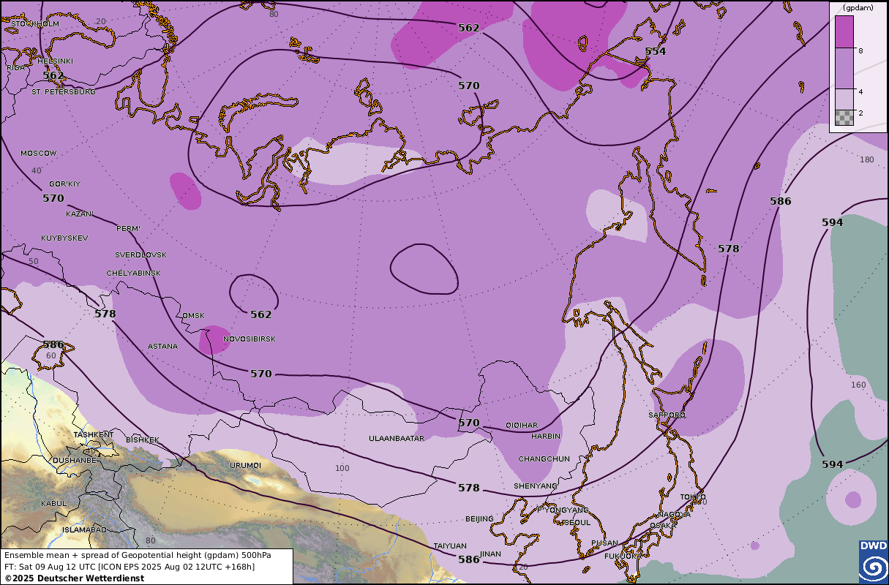Image resolution: width=889 pixels, height=585 pixels.
Task: Select the DUSHANBE city label
Action: tap(75, 461)
